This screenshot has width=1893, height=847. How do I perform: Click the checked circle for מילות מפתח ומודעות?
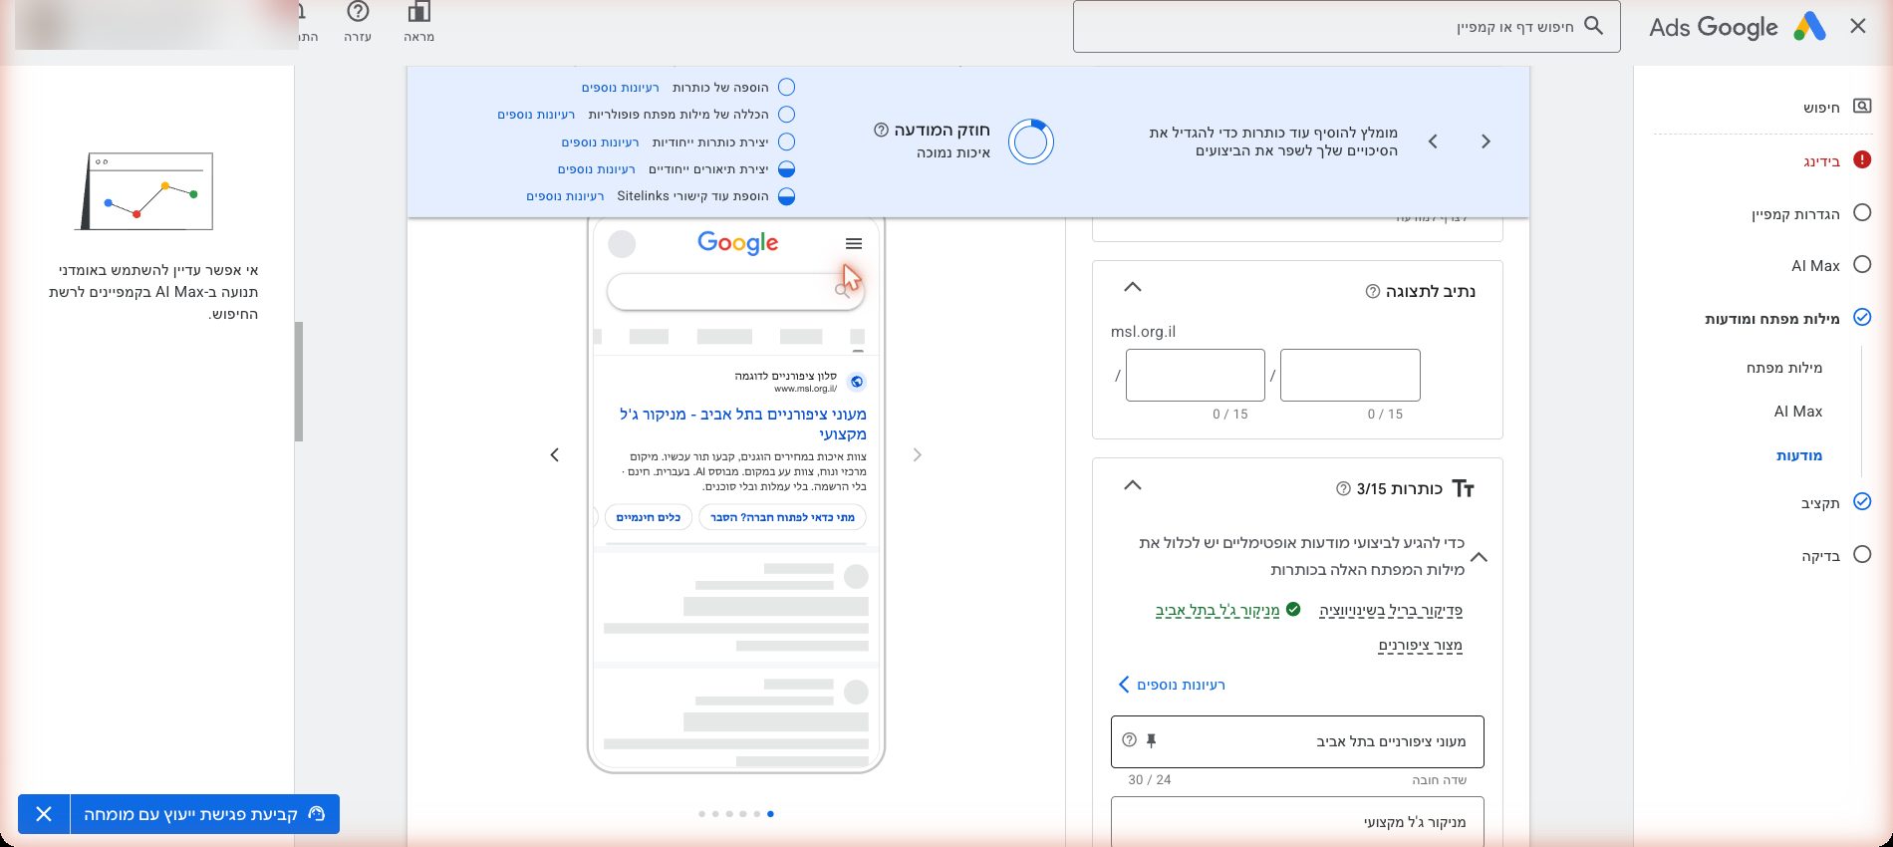tap(1862, 317)
